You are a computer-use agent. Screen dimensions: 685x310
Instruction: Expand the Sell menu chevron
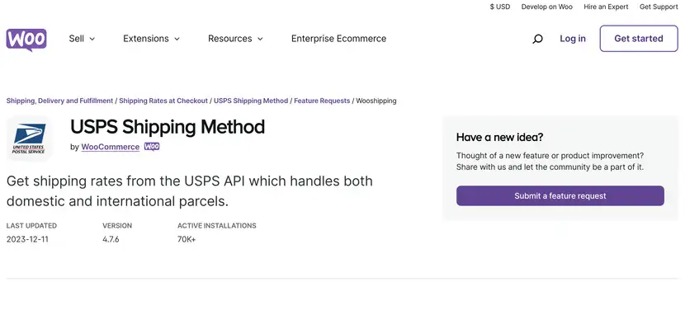coord(92,39)
